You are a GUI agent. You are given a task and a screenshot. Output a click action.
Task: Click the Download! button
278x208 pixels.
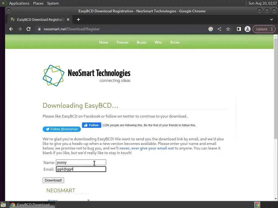(x=53, y=180)
